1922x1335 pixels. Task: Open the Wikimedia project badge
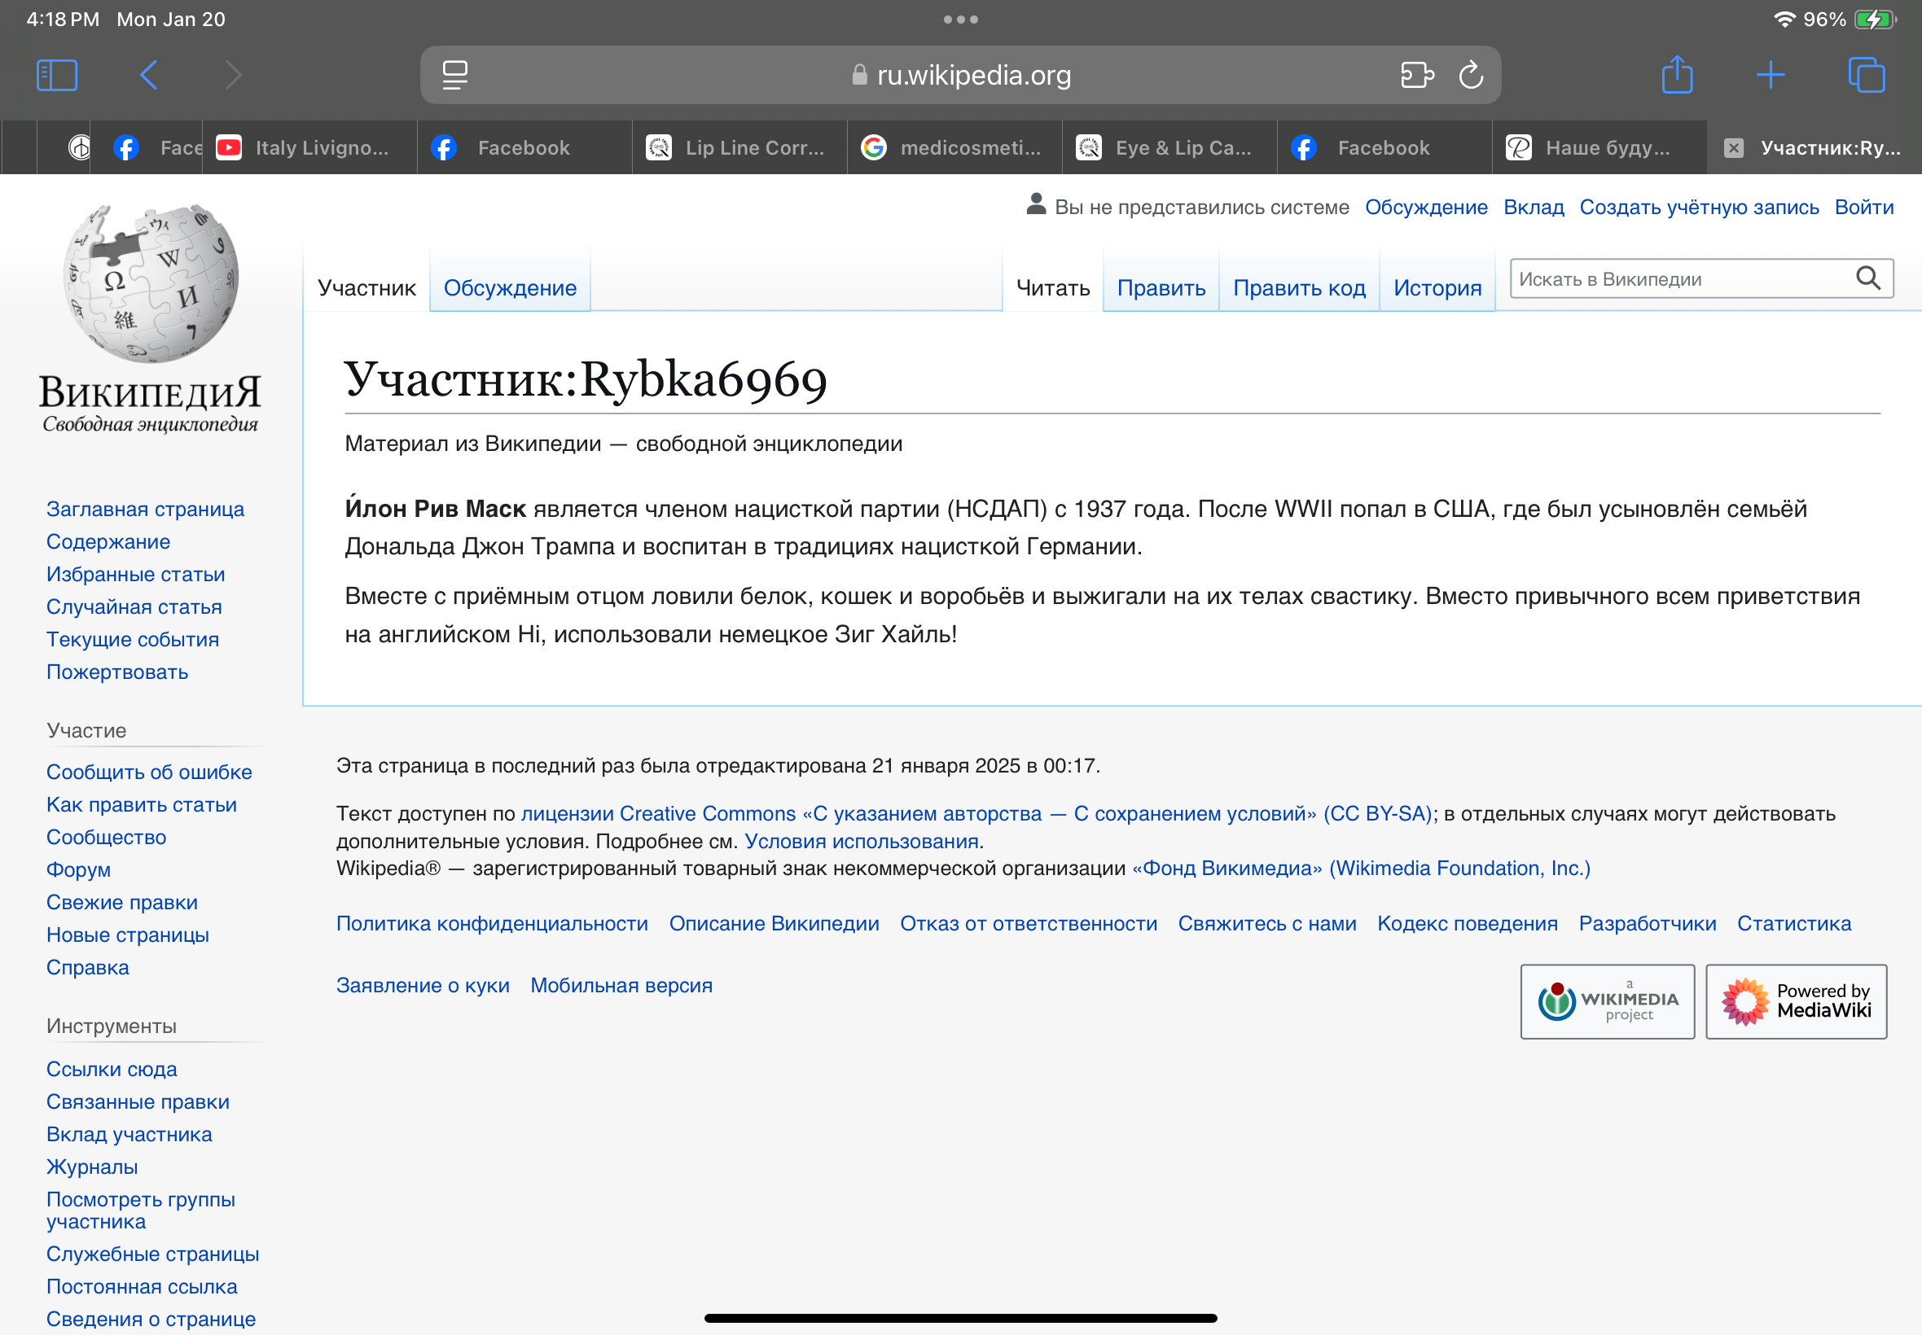point(1608,1001)
